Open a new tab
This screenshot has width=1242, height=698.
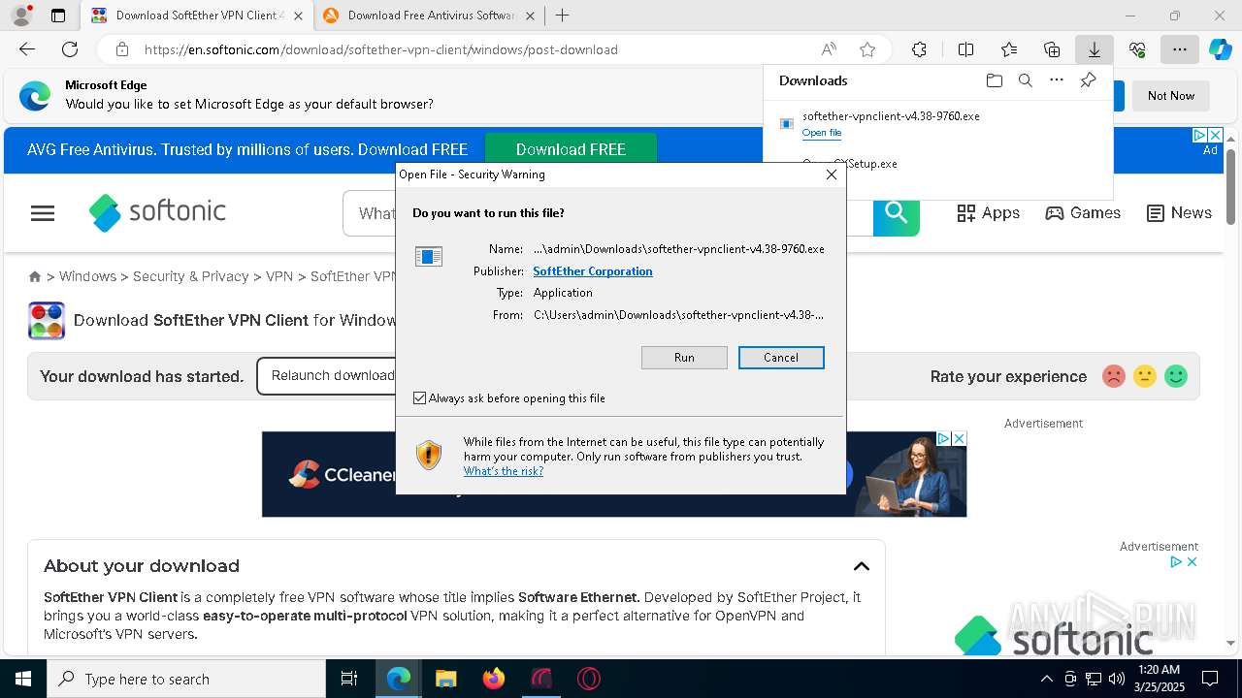[563, 16]
